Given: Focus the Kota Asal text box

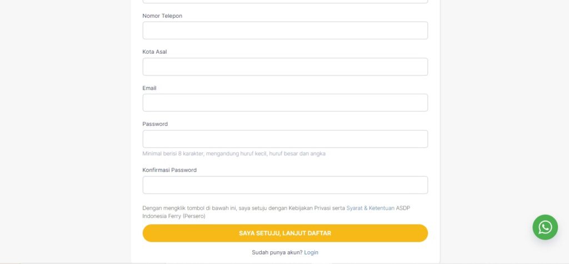Looking at the screenshot, I should 285,67.
